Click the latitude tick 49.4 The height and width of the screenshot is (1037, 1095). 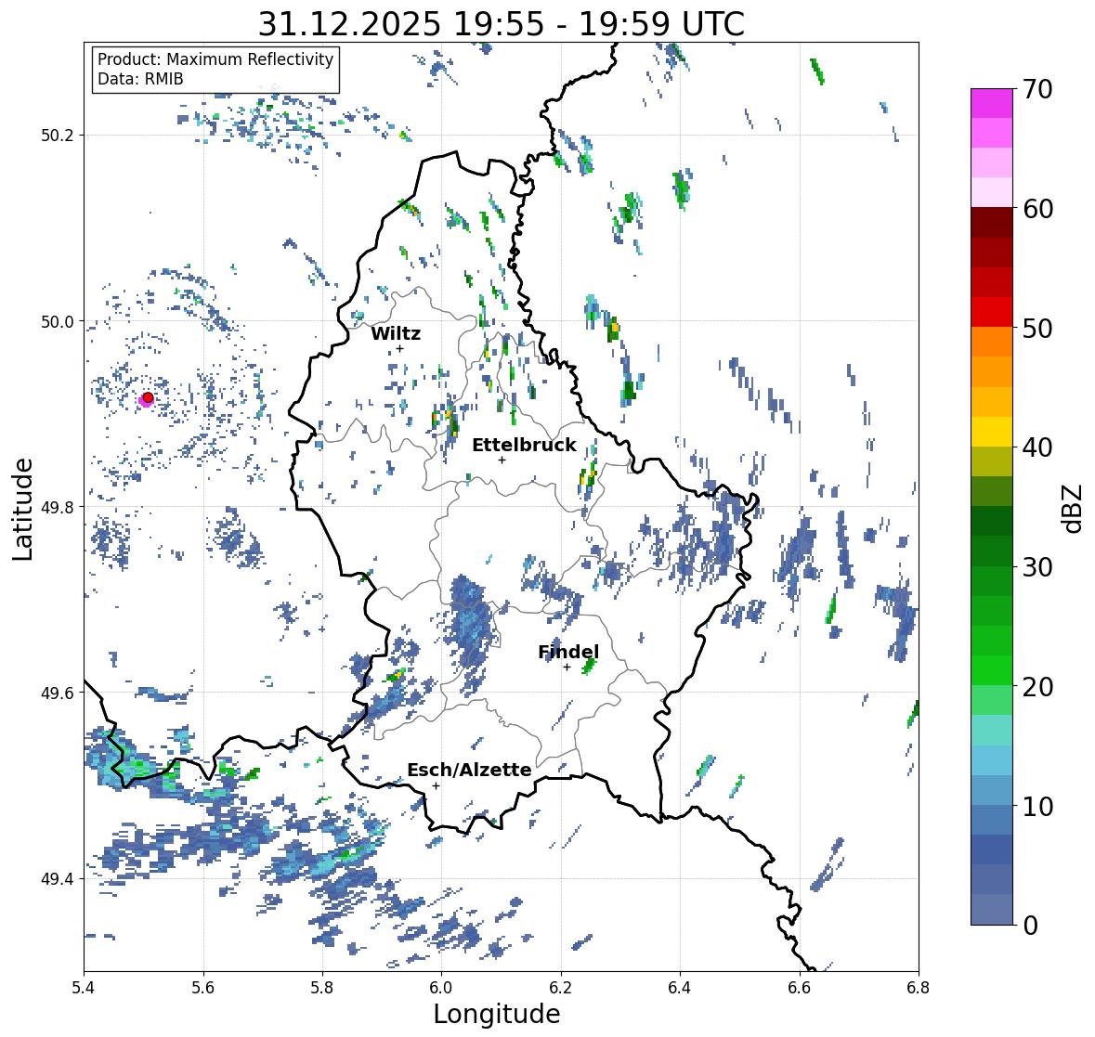click(58, 879)
